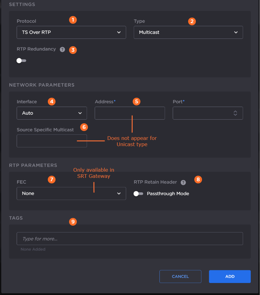This screenshot has width=260, height=295.
Task: Click the help icon beside RTP Redundancy
Action: [62, 49]
